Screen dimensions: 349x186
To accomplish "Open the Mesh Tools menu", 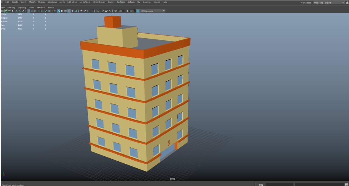I will (85, 2).
